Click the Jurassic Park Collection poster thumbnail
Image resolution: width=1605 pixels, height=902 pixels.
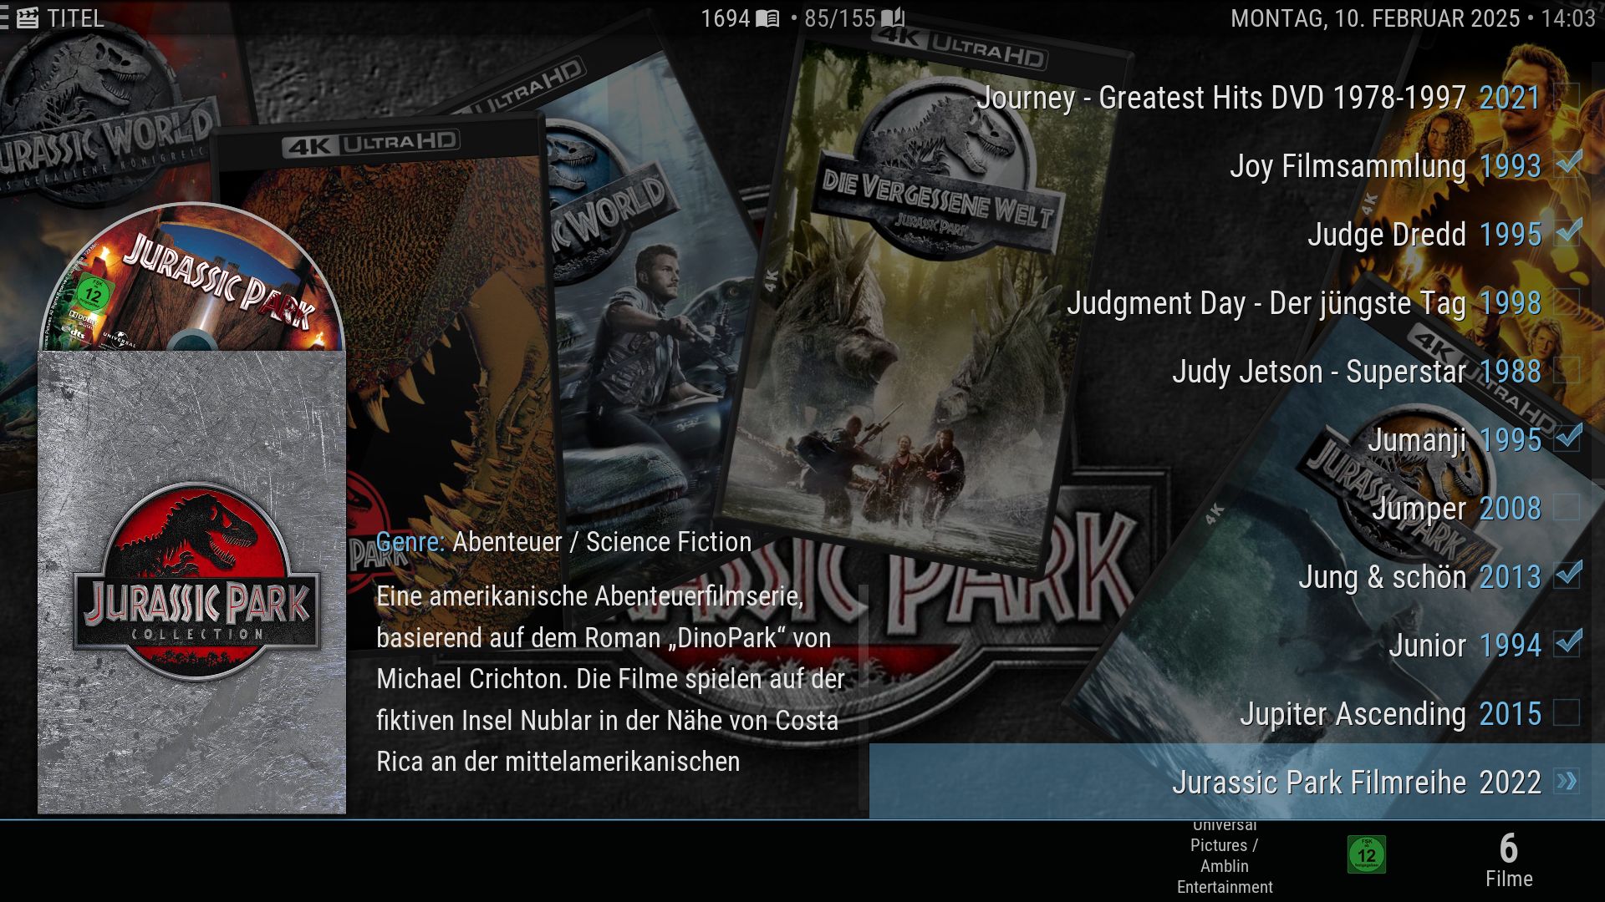191,582
